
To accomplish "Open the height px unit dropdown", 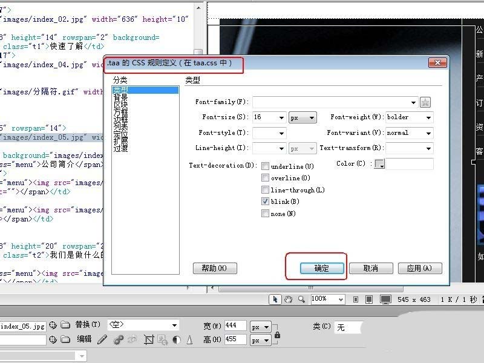I will click(260, 341).
